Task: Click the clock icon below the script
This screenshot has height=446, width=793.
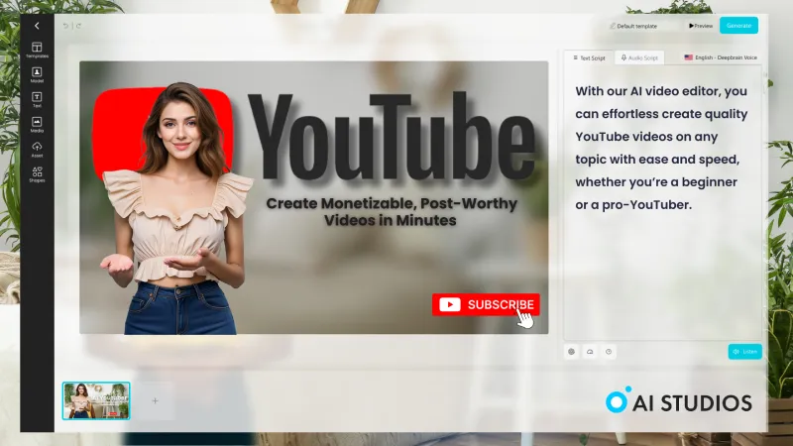Action: pyautogui.click(x=609, y=352)
